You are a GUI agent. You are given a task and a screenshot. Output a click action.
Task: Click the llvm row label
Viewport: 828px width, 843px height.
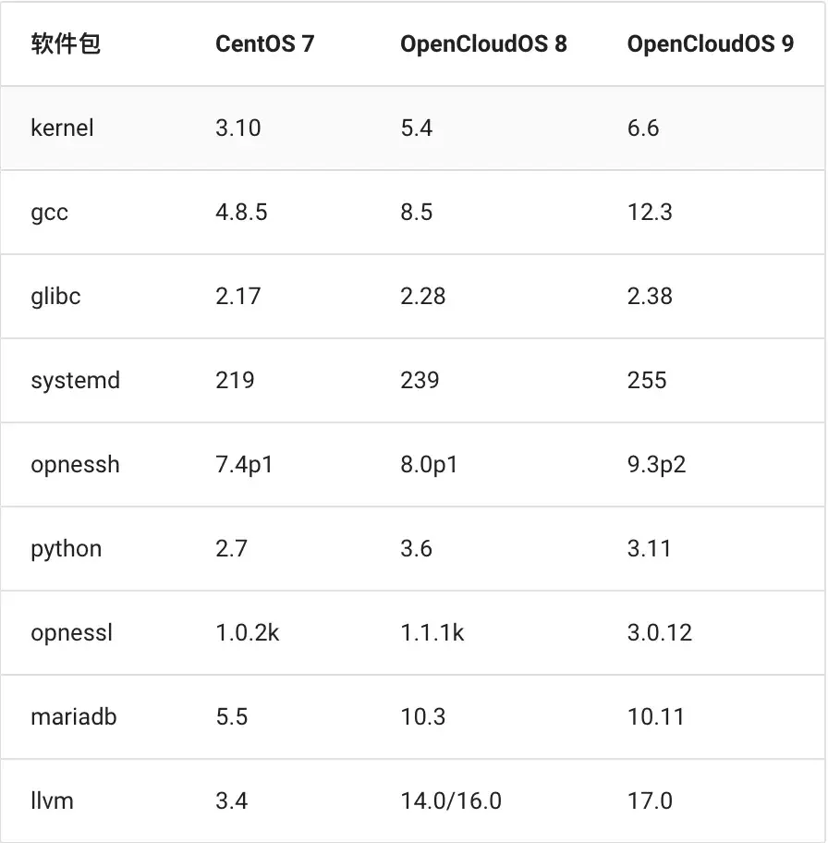52,800
